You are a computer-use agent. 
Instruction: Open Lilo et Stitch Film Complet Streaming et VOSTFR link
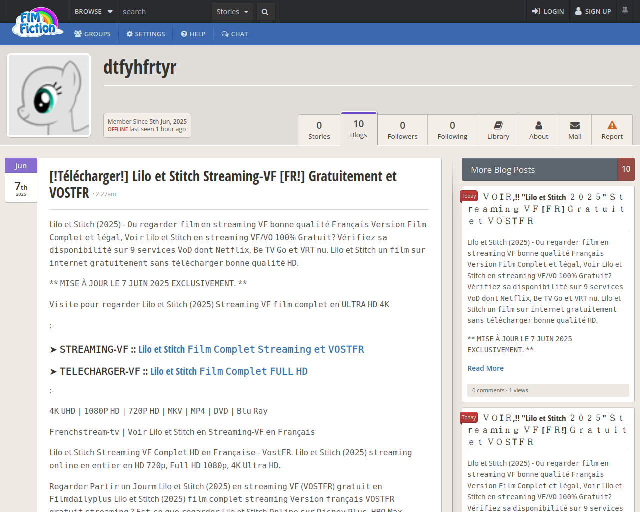coord(251,349)
